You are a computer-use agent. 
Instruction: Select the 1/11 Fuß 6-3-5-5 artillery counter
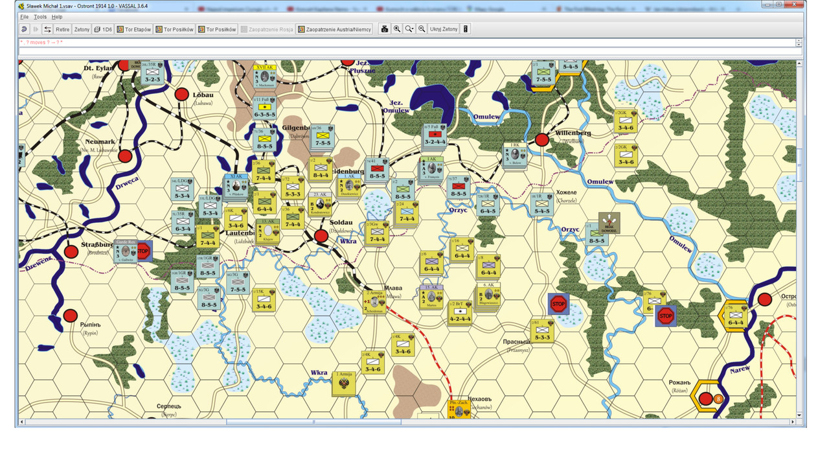point(265,107)
